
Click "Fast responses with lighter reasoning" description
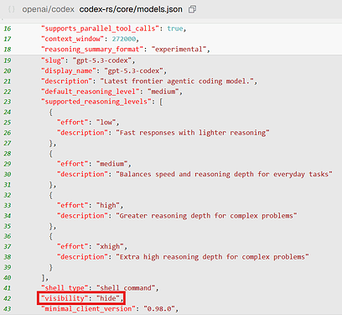pyautogui.click(x=193, y=133)
